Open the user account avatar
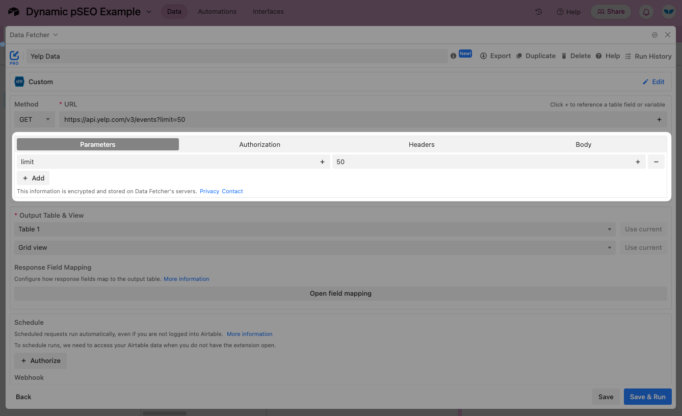682x416 pixels. click(668, 11)
